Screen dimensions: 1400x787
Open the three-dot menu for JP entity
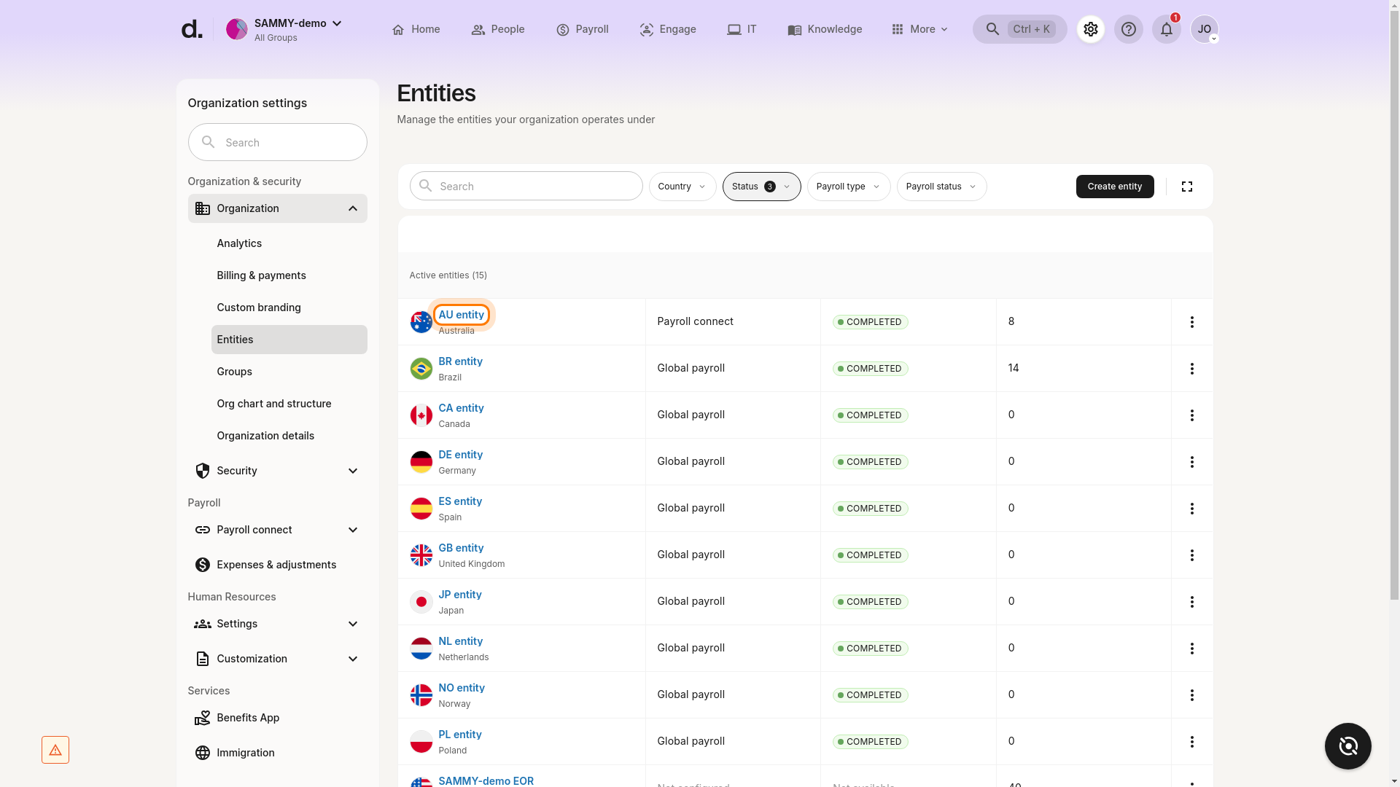(x=1192, y=602)
